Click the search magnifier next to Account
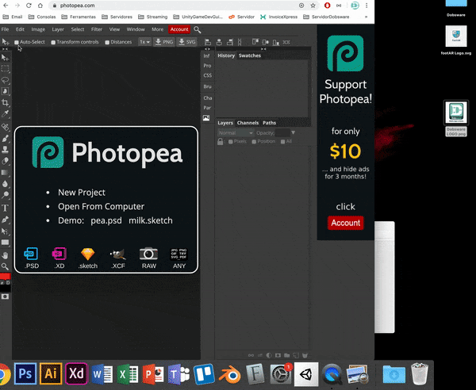This screenshot has height=390, width=476. click(198, 29)
